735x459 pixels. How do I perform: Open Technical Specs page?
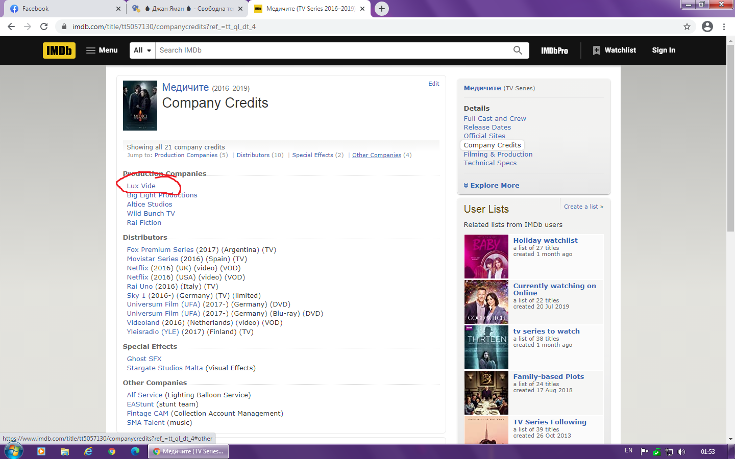[490, 163]
